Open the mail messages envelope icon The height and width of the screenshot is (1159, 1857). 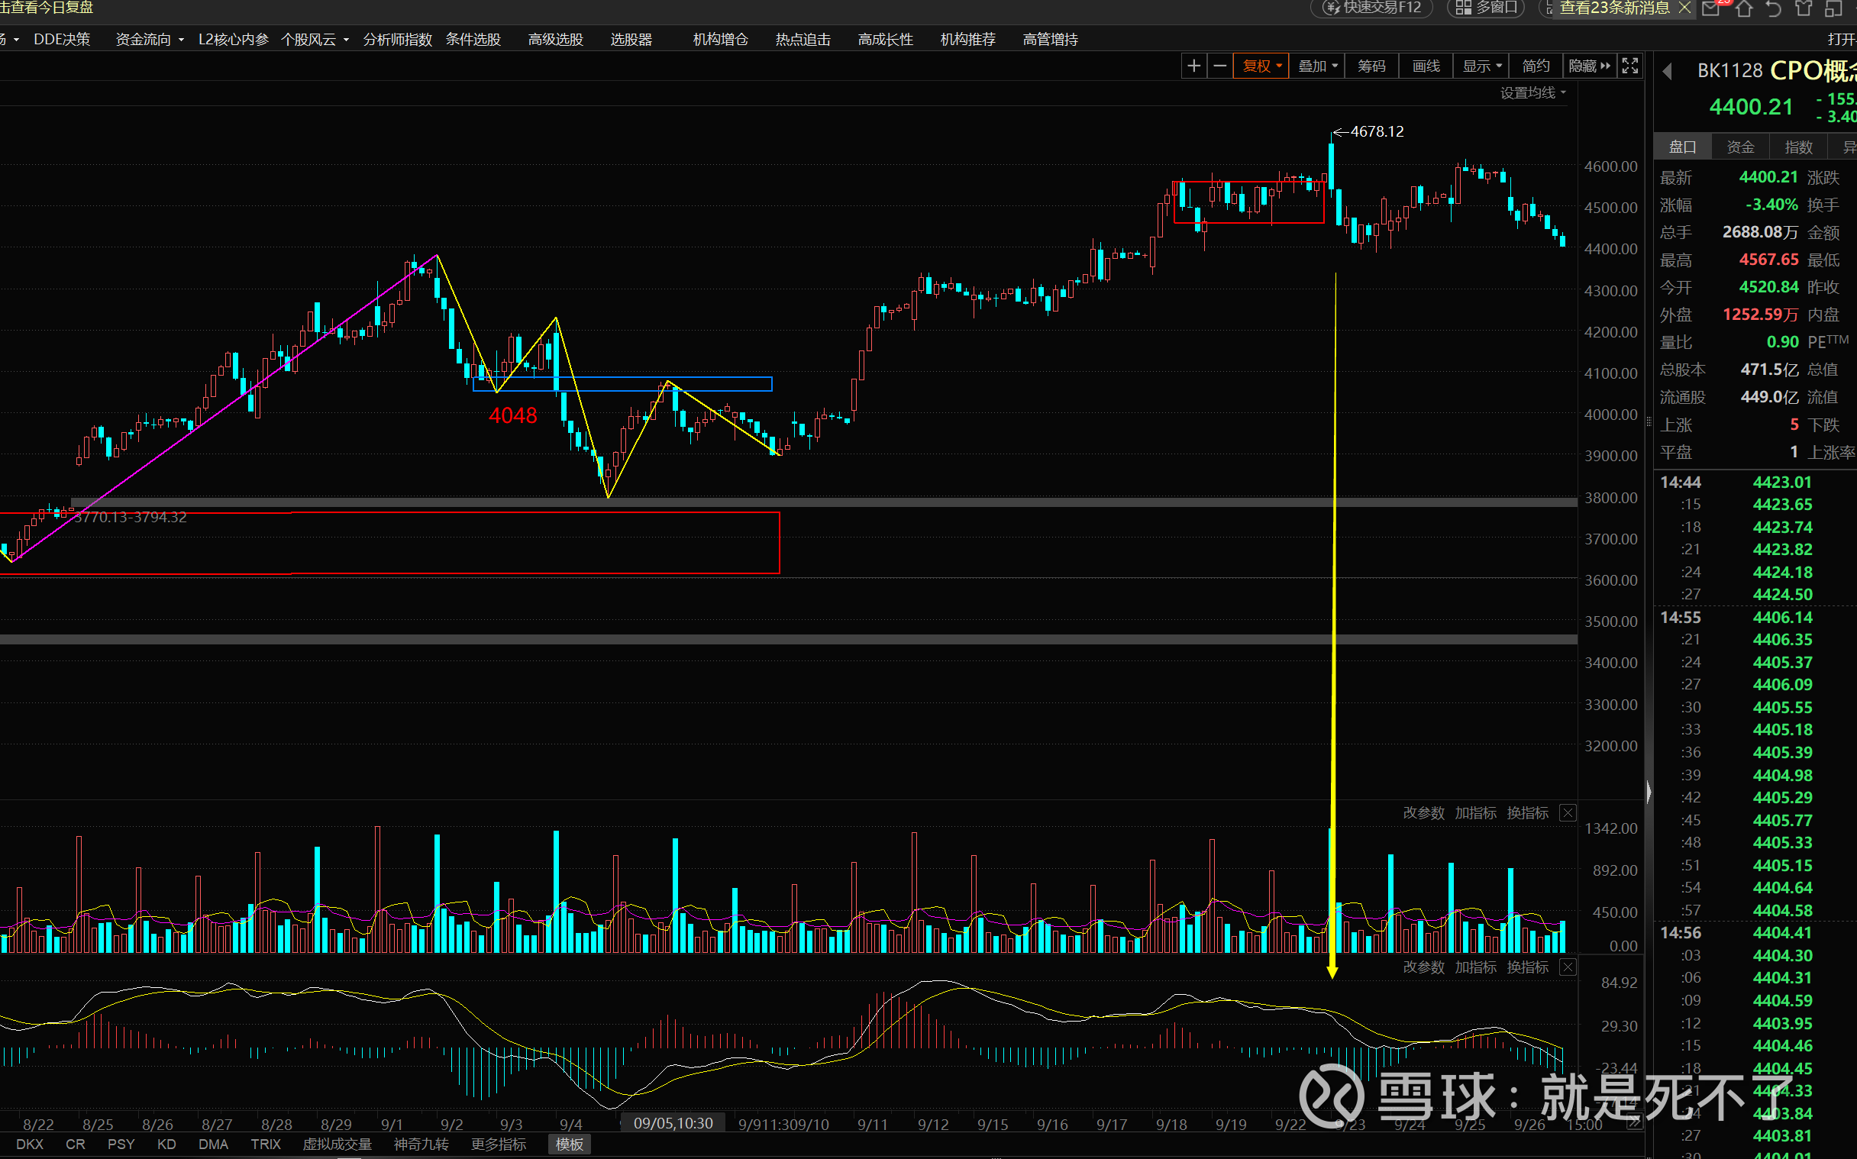click(x=1710, y=8)
